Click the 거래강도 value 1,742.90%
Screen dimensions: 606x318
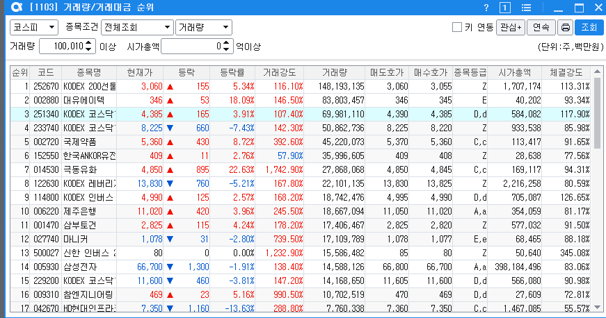coord(284,169)
